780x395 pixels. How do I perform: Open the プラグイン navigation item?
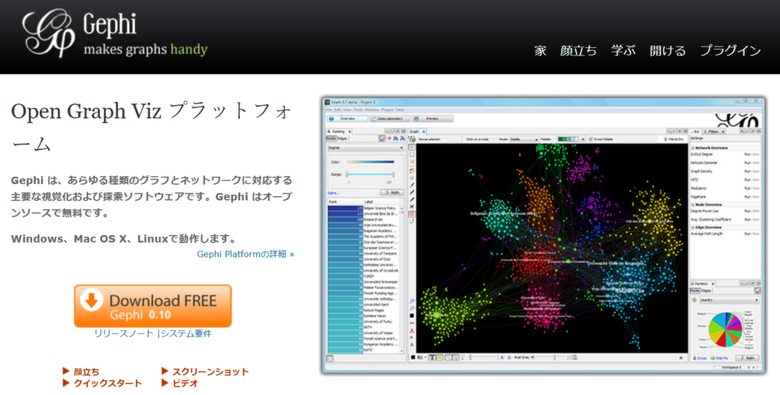point(730,51)
